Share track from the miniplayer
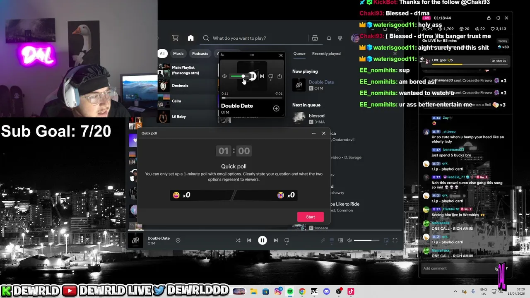The height and width of the screenshot is (298, 530). coord(279,76)
